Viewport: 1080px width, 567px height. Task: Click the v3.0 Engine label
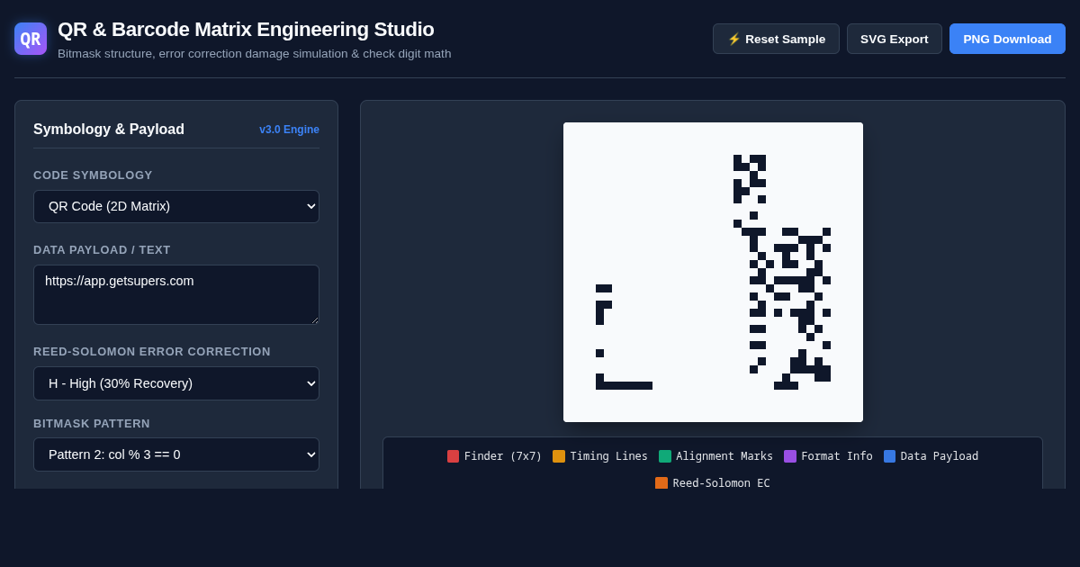pyautogui.click(x=289, y=130)
